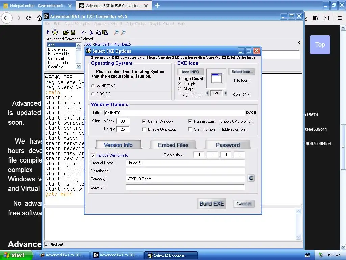This screenshot has height=260, width=346.
Task: Click the Product Name input field
Action: click(186, 163)
